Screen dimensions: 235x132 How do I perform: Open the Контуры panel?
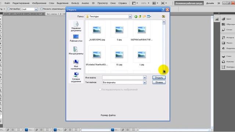(228, 67)
